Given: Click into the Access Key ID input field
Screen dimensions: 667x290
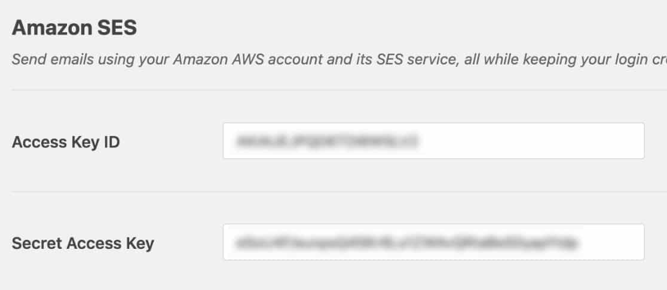Looking at the screenshot, I should click(433, 141).
